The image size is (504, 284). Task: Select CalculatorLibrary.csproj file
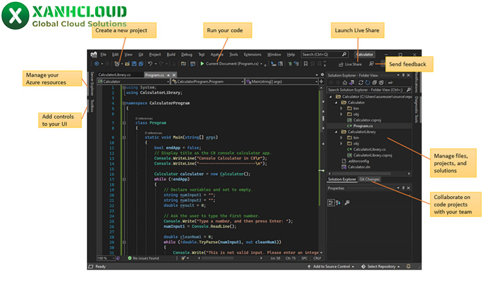point(372,155)
